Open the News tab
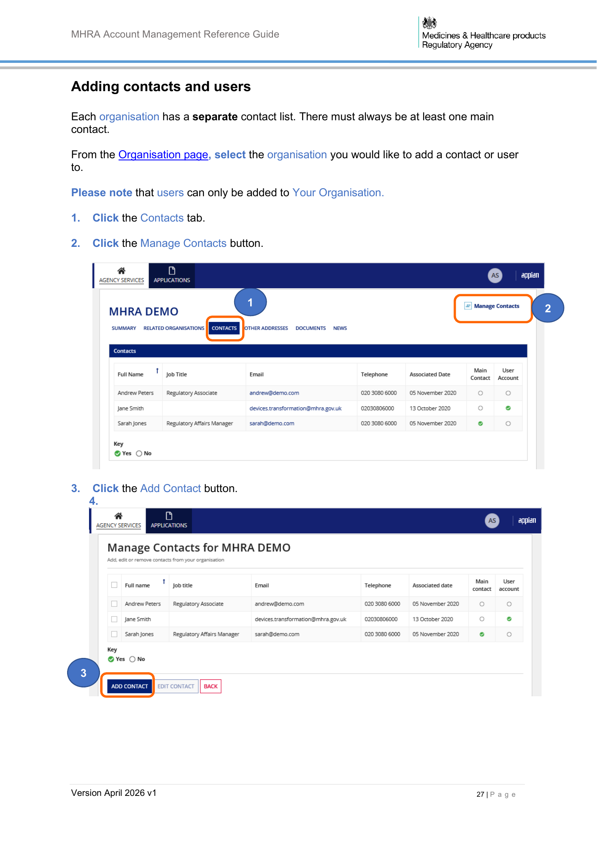 point(340,328)
